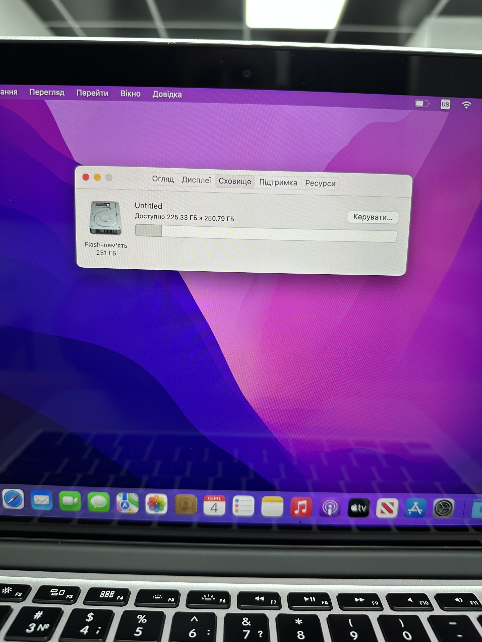
Task: Minimize the storage window with yellow button
Action: (97, 177)
